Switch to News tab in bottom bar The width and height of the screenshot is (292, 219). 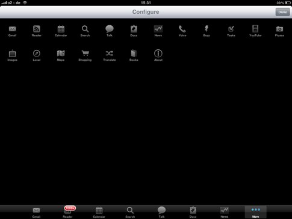click(224, 212)
